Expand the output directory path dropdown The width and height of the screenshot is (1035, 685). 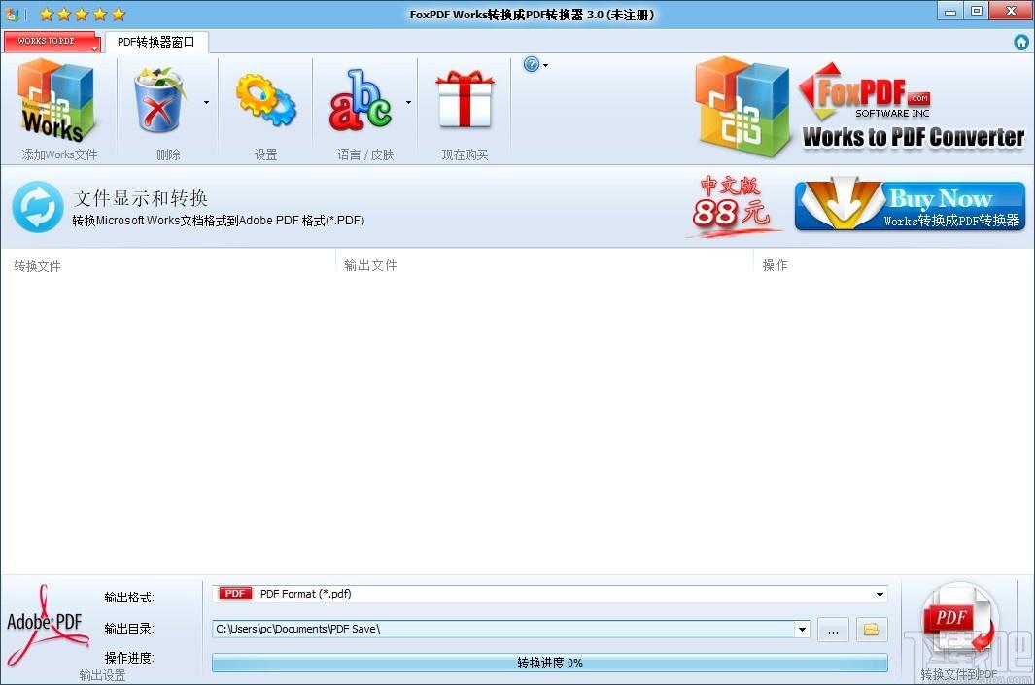coord(802,630)
